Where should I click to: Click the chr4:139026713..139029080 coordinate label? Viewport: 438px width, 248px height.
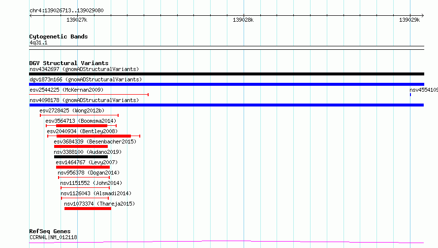pos(66,10)
